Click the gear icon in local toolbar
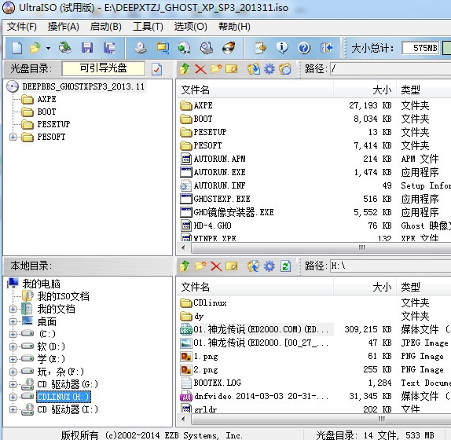 coord(269,266)
